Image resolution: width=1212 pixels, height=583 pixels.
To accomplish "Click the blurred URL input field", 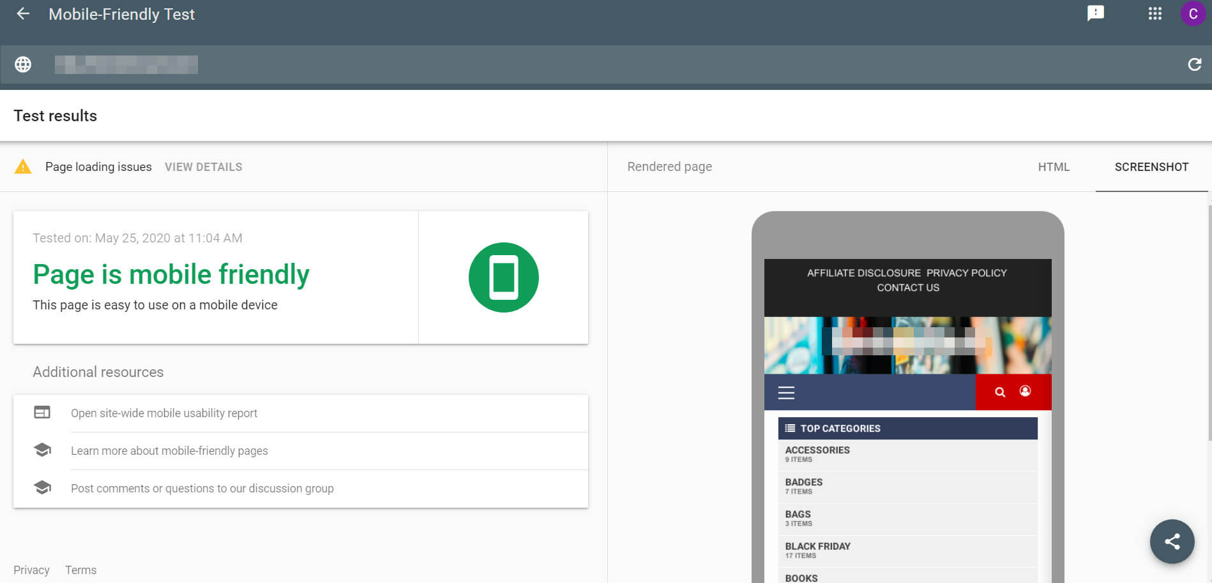I will [x=126, y=64].
